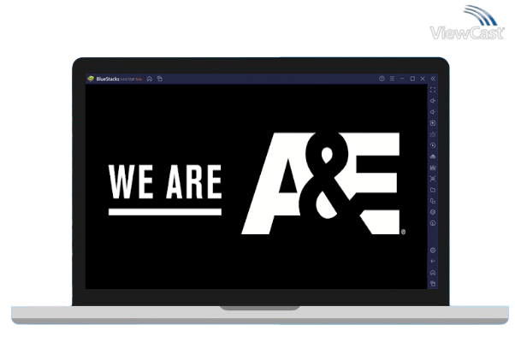Go to Android home via bottom sidebar icon
This screenshot has width=515, height=354.
(433, 273)
